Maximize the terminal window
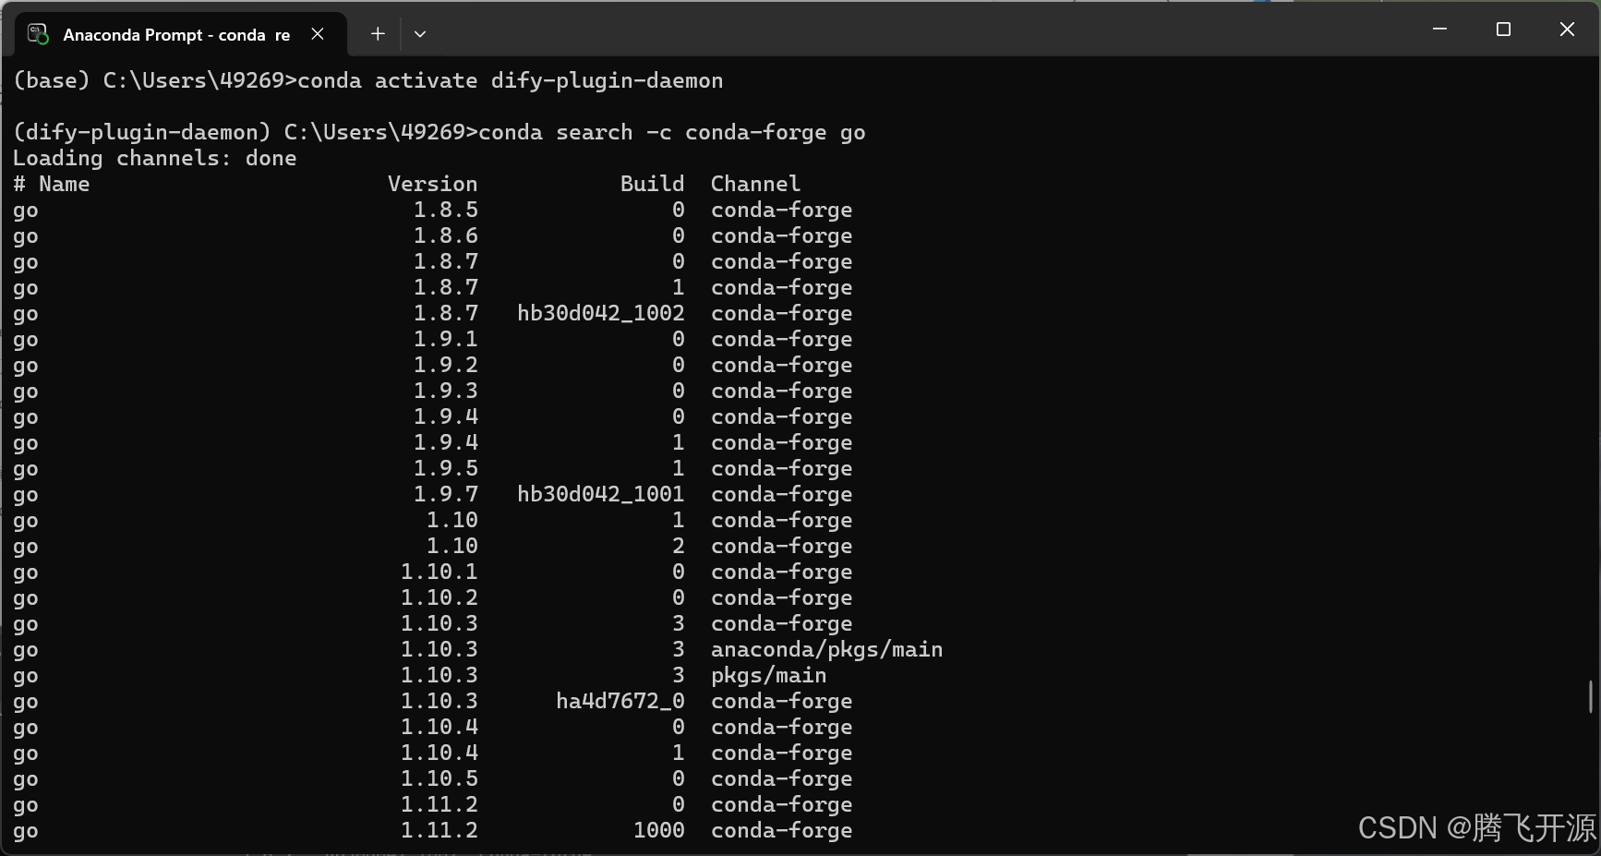This screenshot has width=1601, height=856. pyautogui.click(x=1503, y=29)
